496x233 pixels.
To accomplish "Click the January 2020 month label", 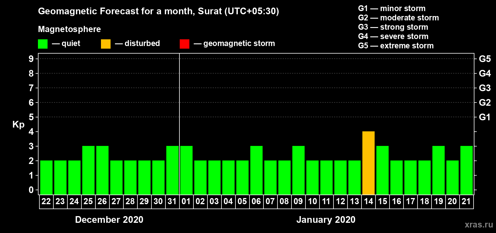I will point(326,220).
